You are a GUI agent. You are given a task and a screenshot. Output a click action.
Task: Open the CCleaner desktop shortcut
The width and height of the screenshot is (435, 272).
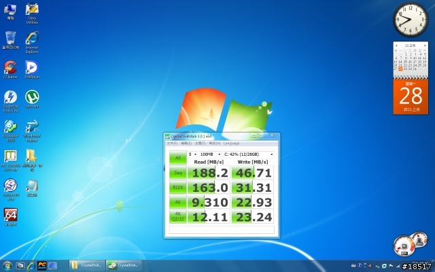[11, 69]
